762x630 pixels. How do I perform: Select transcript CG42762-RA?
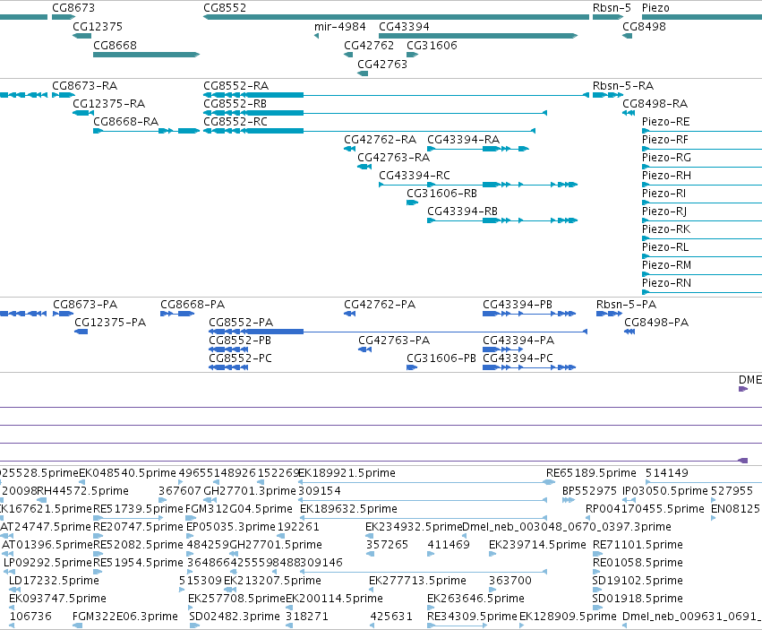click(380, 140)
